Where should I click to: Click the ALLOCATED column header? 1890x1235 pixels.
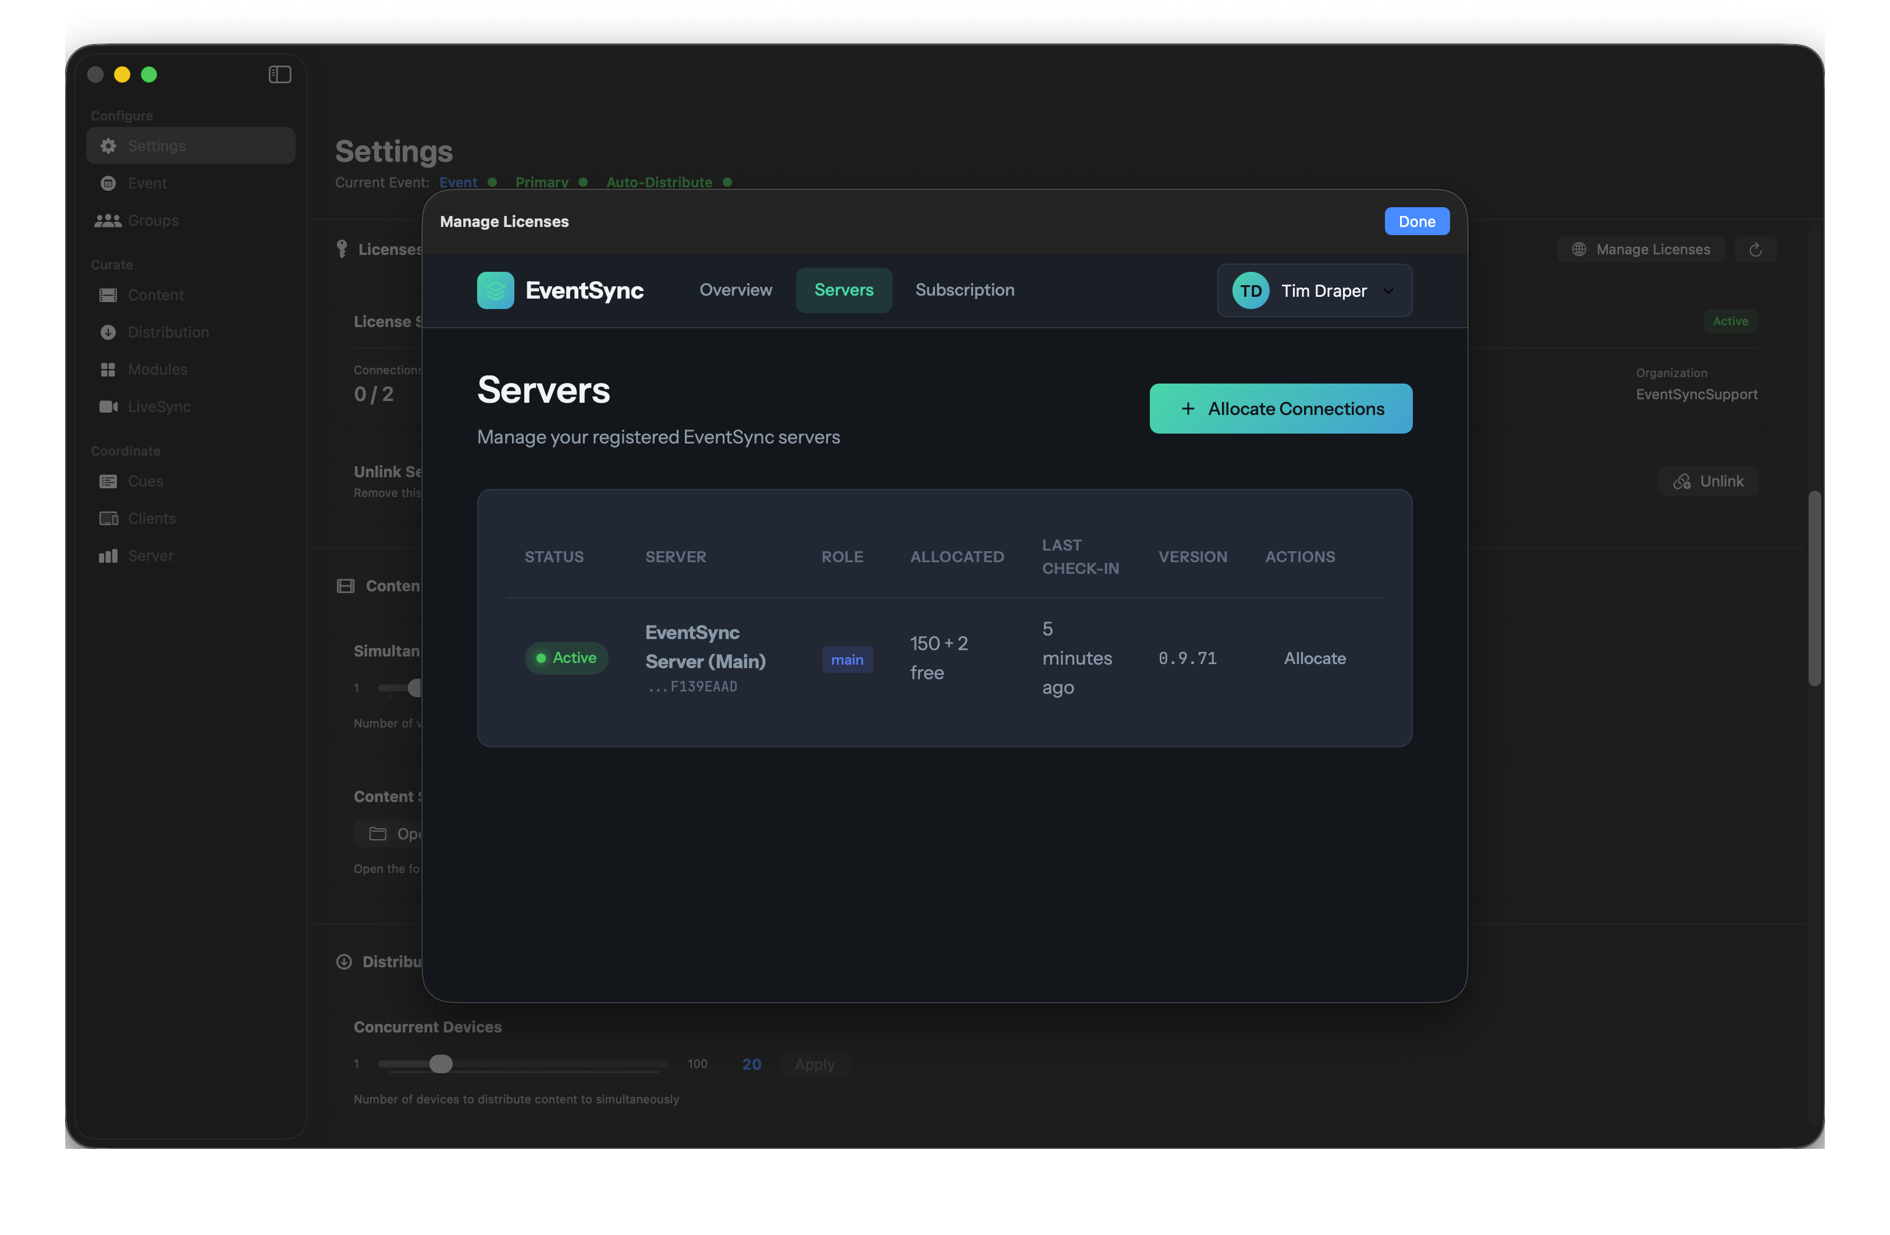pyautogui.click(x=957, y=557)
